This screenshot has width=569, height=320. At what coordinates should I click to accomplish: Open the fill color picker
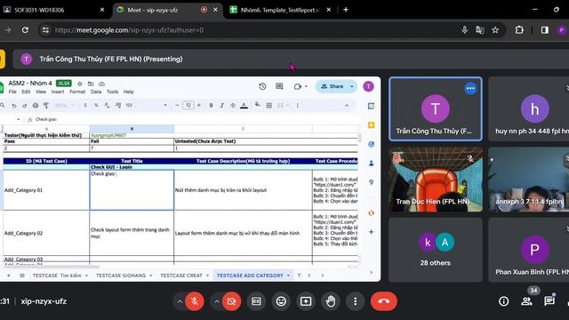point(257,105)
